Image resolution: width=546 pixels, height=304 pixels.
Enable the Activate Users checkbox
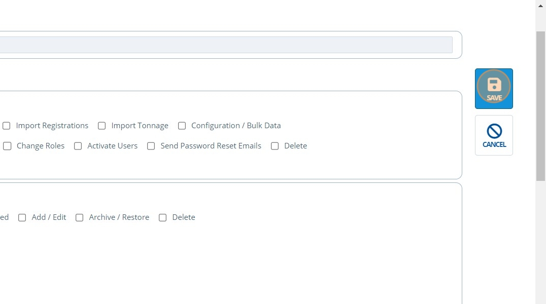[x=78, y=146]
